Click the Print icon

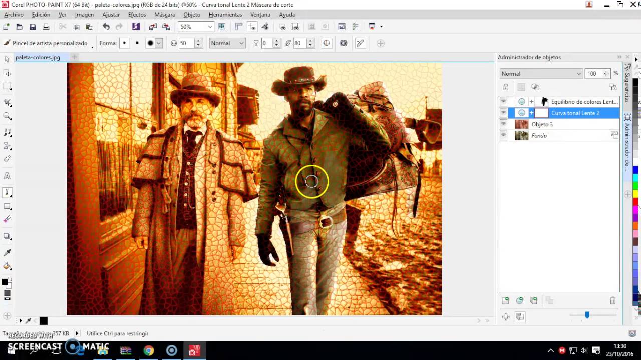[46, 27]
